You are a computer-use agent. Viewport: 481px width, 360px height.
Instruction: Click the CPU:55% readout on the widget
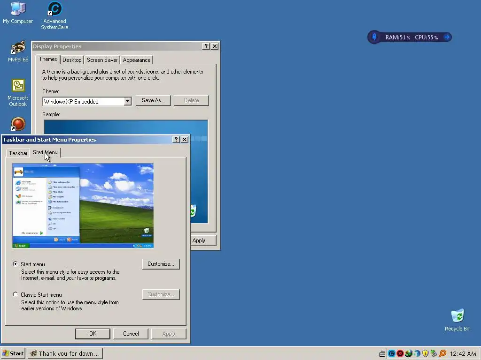(427, 37)
